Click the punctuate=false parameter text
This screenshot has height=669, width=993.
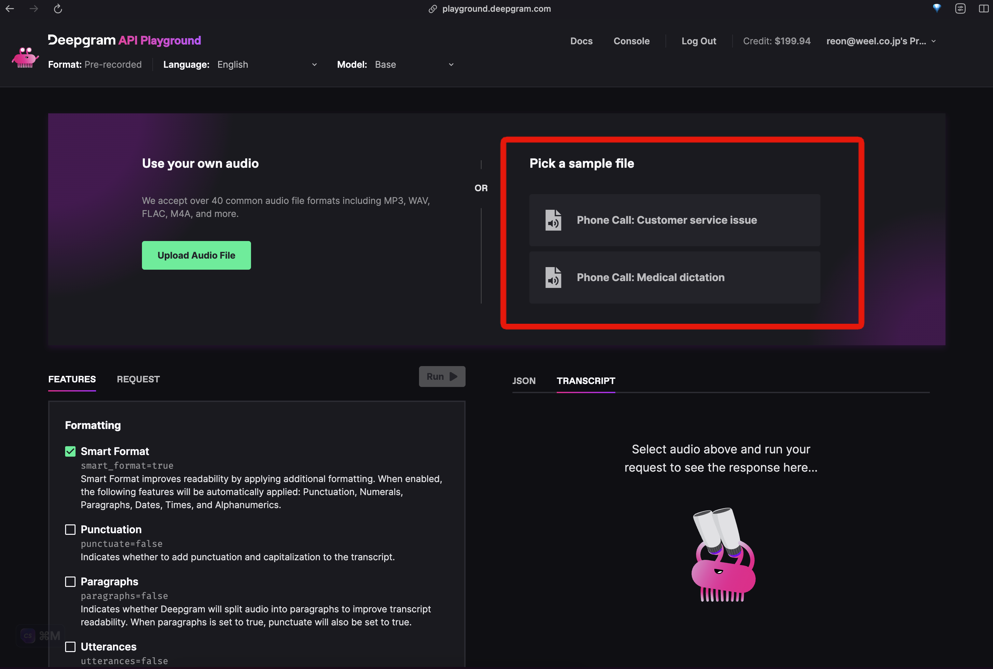[x=121, y=544]
